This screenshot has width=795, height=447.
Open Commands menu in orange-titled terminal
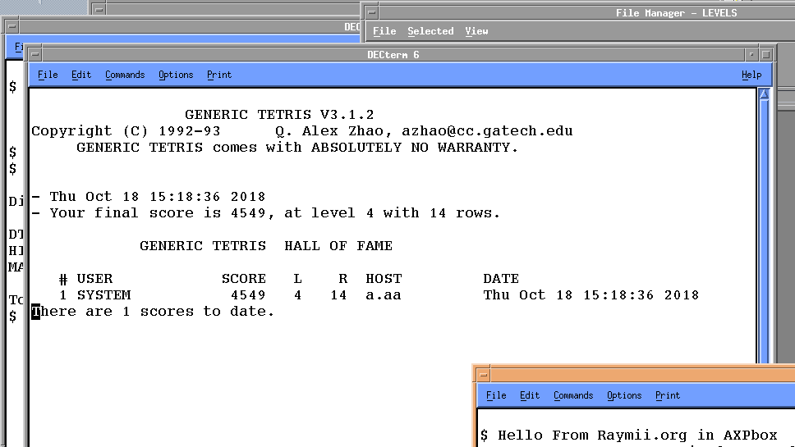point(573,395)
